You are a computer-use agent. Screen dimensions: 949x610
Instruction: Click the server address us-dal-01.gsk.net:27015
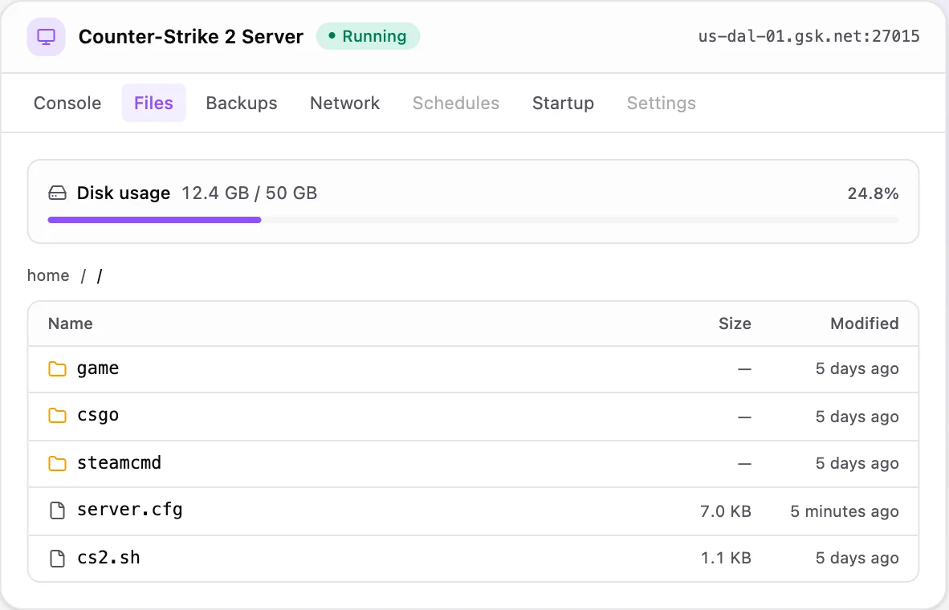coord(809,36)
